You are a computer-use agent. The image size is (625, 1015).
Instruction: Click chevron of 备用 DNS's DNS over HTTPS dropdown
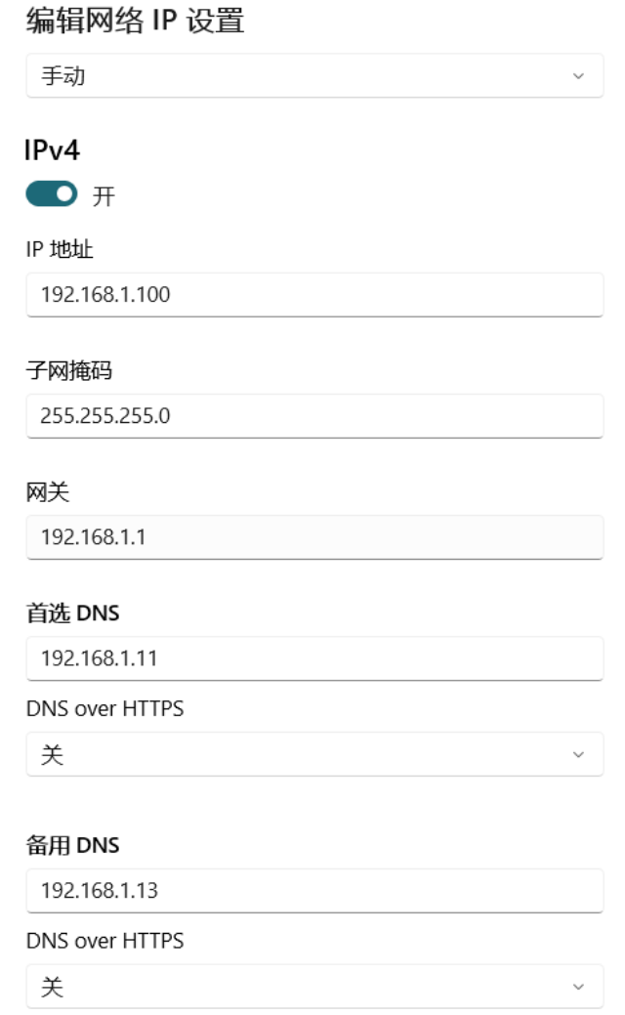(x=578, y=988)
